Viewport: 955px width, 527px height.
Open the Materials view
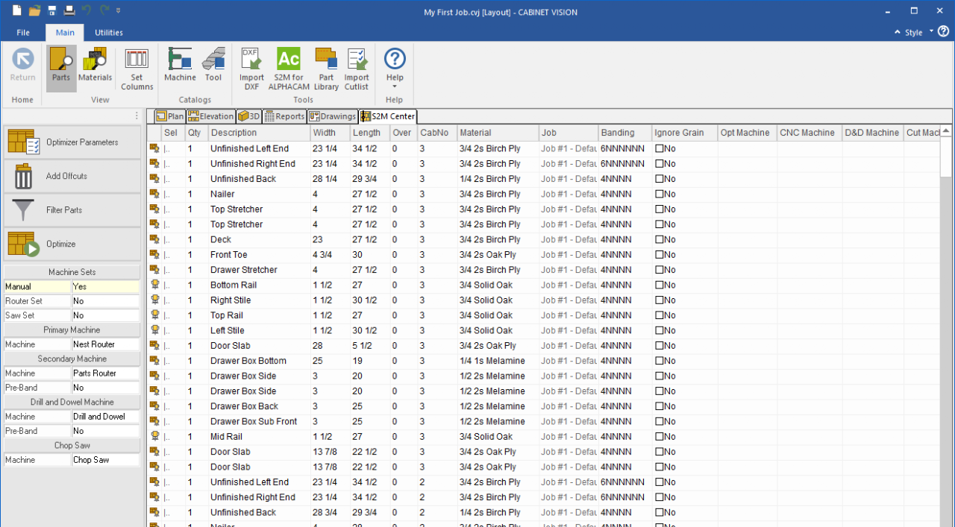coord(95,65)
